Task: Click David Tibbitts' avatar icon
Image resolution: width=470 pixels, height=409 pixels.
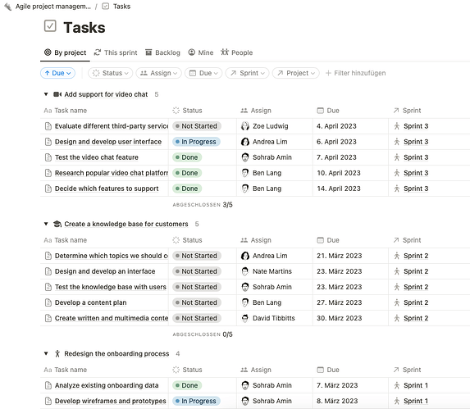Action: pyautogui.click(x=245, y=318)
